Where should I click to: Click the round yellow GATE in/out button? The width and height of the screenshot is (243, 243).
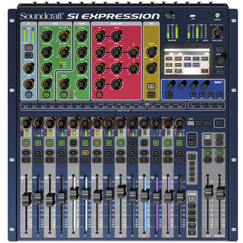coord(46,95)
